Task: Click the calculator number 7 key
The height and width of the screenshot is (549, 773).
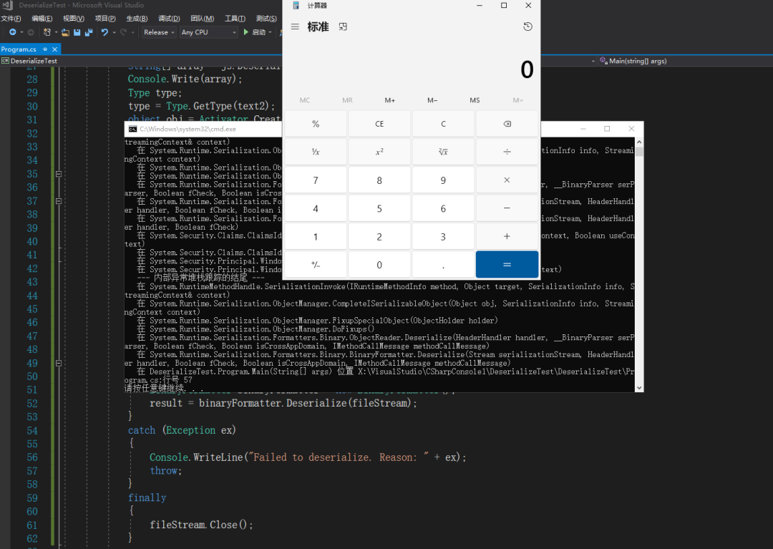Action: (x=316, y=180)
